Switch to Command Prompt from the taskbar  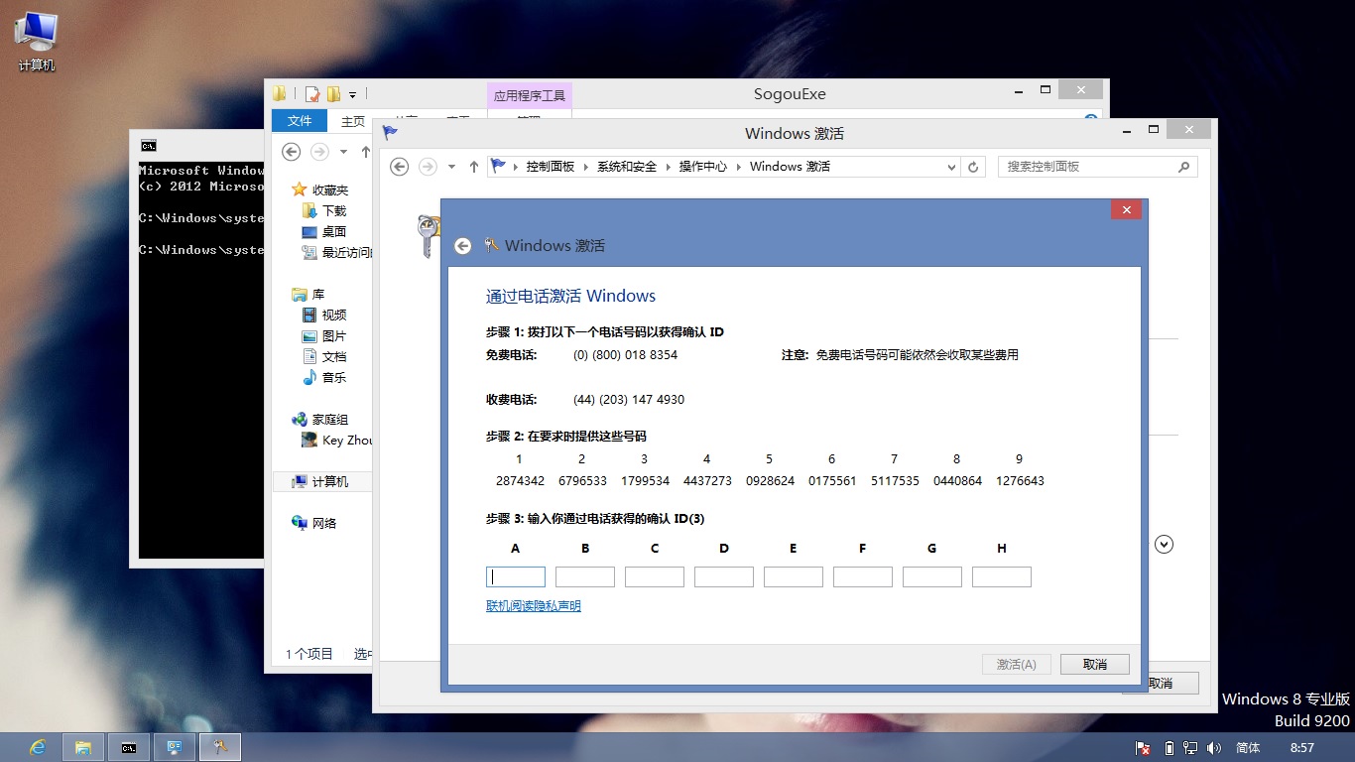(129, 747)
